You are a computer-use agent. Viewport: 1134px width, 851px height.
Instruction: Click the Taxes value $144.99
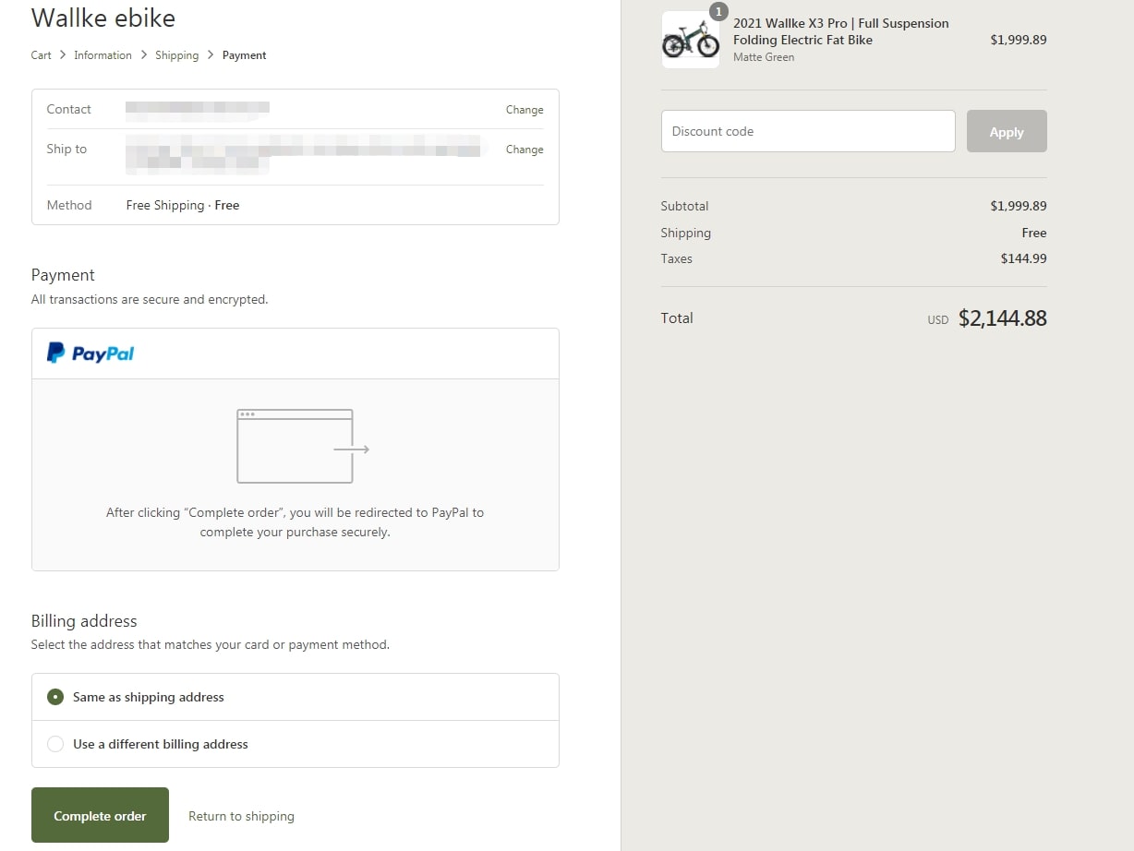pos(1023,258)
